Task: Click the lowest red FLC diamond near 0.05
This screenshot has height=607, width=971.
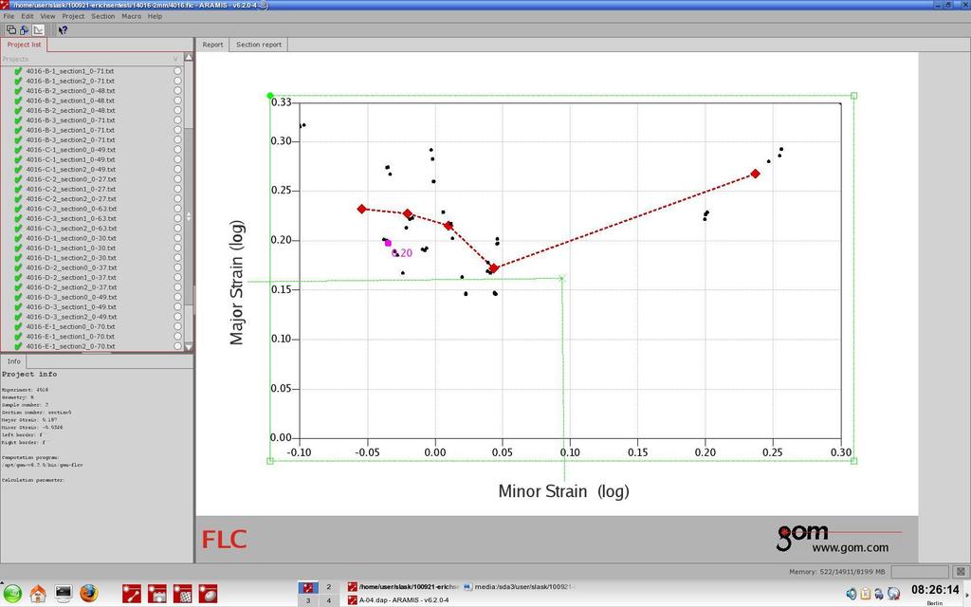Action: 493,268
